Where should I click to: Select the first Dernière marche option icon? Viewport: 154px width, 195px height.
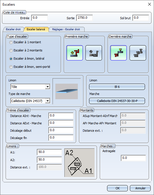pyautogui.click(x=118, y=53)
